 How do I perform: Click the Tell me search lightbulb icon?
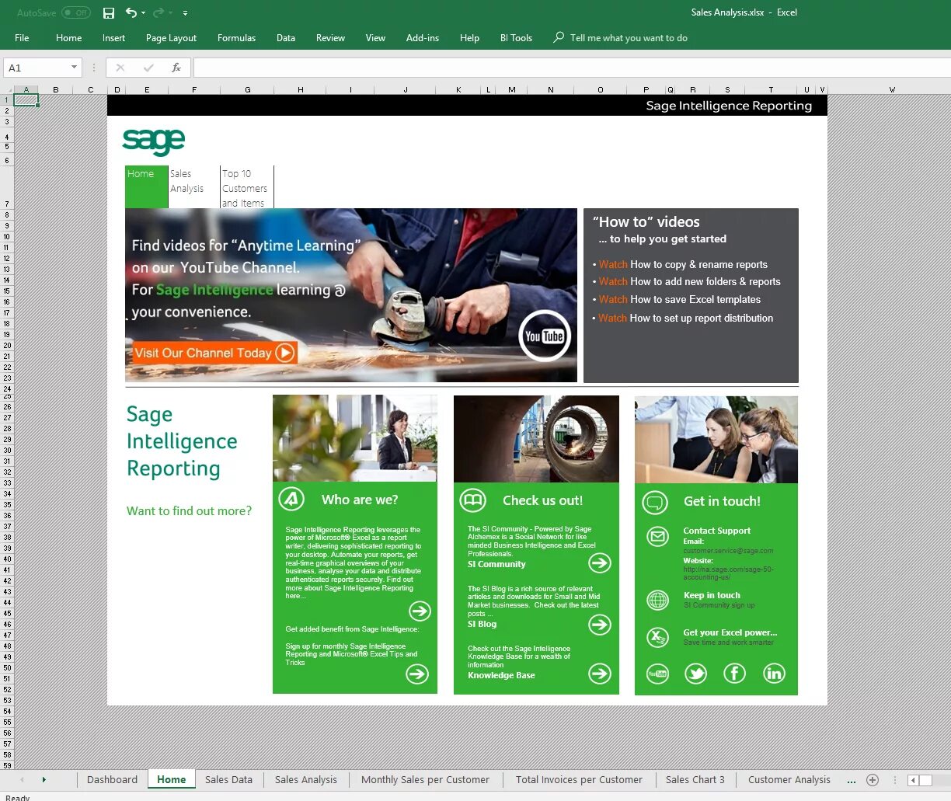559,37
